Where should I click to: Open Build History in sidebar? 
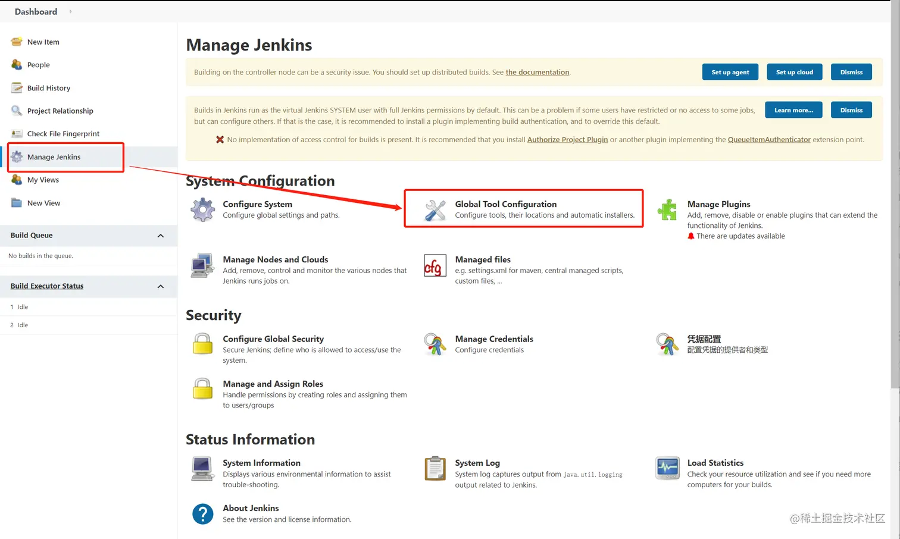[x=49, y=88]
